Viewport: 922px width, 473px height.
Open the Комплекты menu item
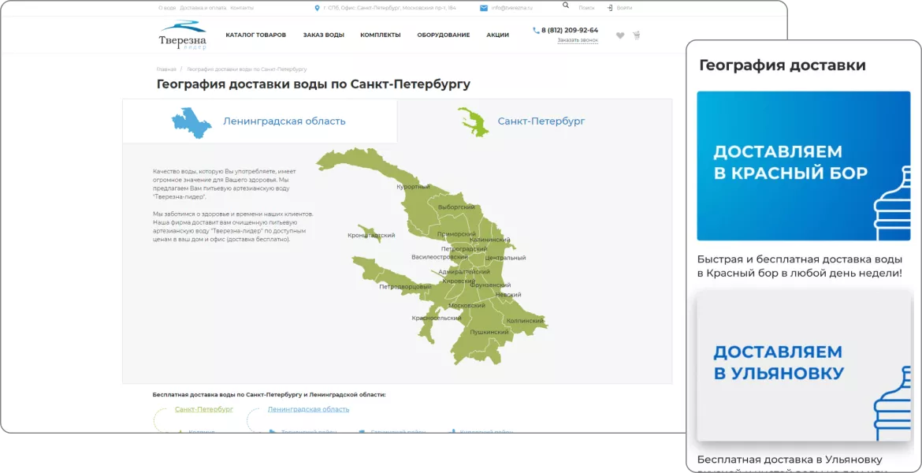tap(381, 35)
